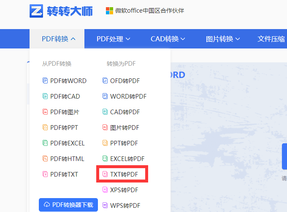Click the PPT转PDF icon
The image size is (287, 212).
pos(105,143)
